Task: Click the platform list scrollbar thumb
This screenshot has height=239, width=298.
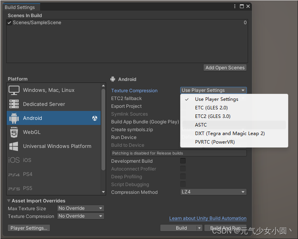Action: 103,130
